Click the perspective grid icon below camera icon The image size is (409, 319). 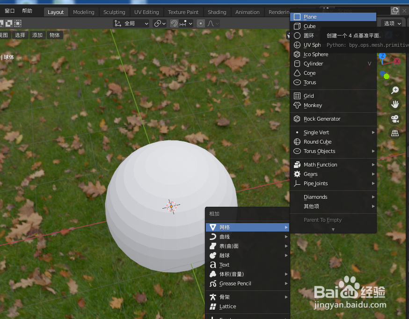[x=395, y=132]
